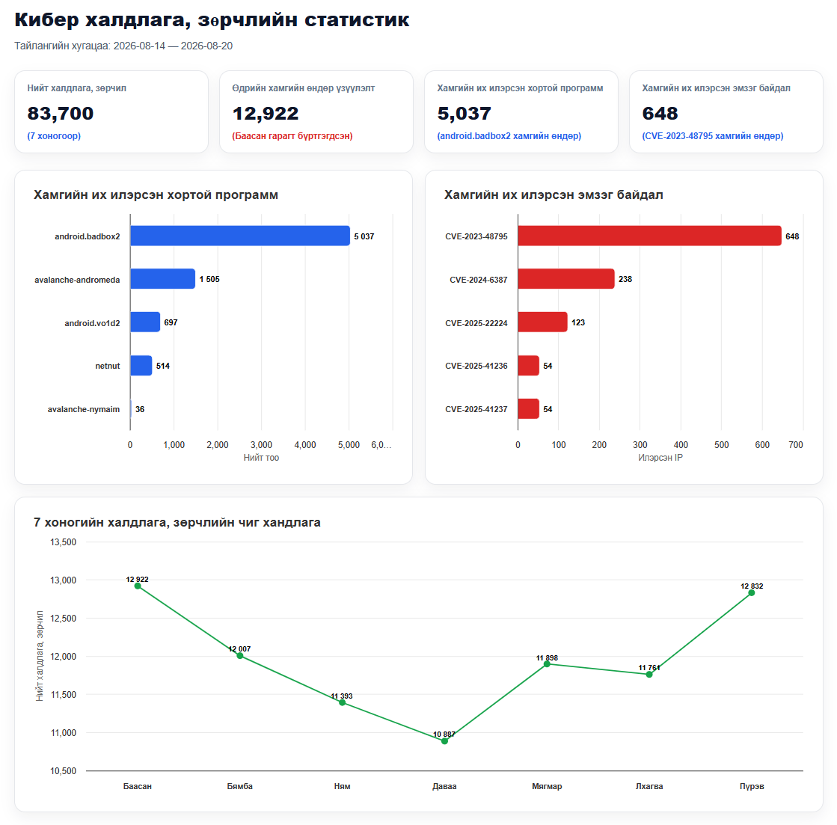Viewport: 837px width, 825px height.
Task: Click the netnut bar in chart
Action: tap(141, 366)
